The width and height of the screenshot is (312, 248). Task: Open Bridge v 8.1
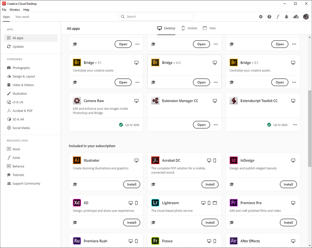point(280,83)
